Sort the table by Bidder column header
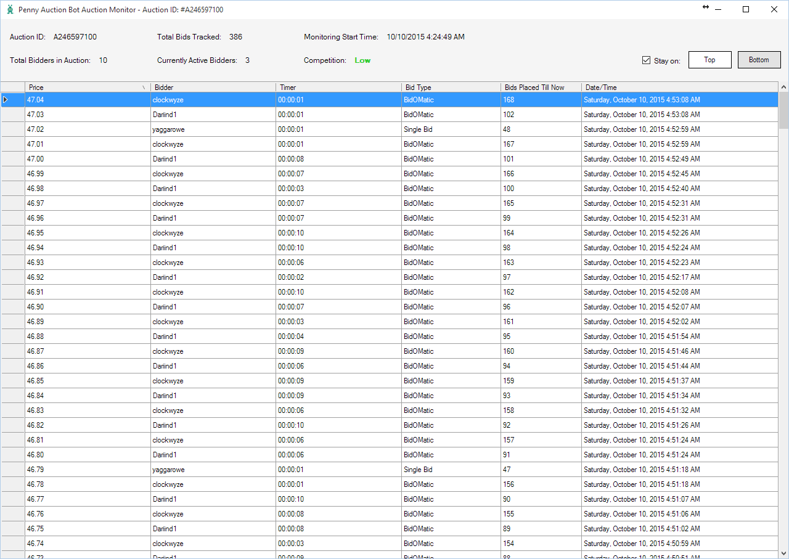 pos(213,88)
